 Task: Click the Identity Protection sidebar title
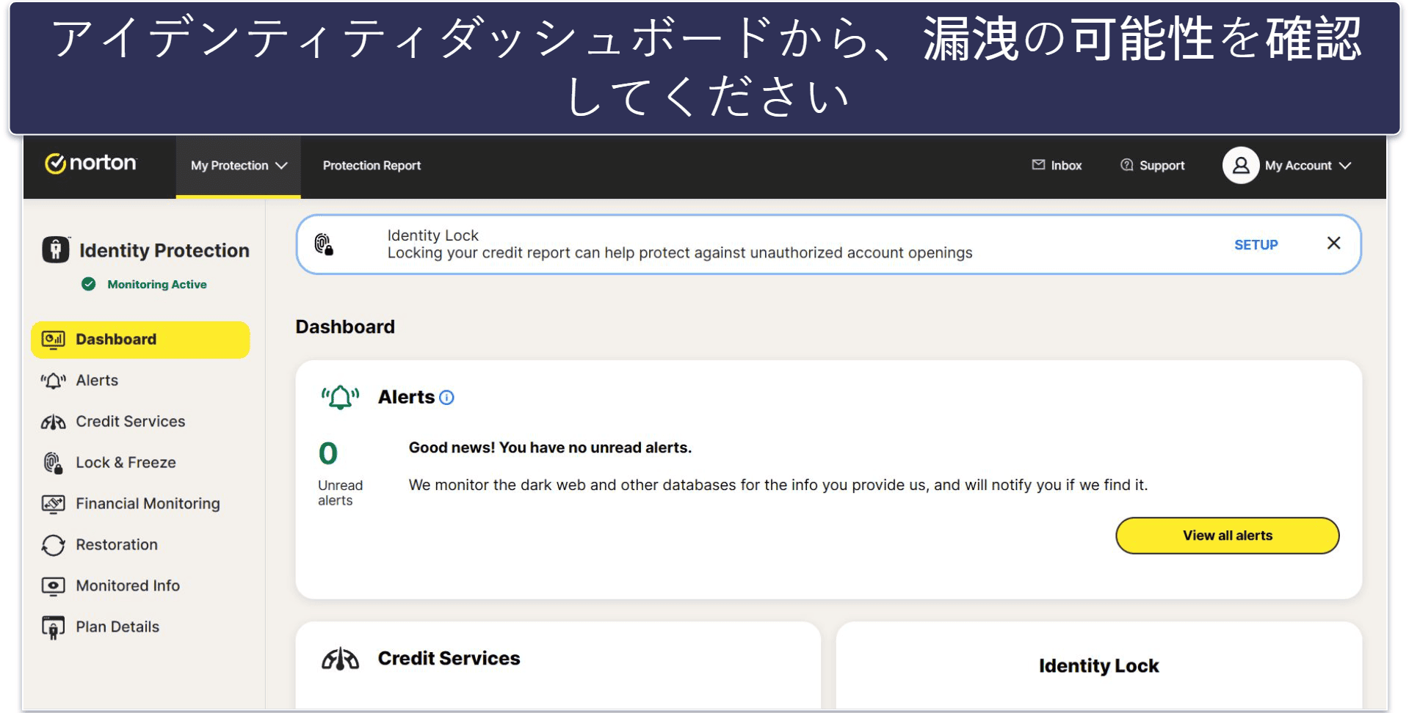(164, 250)
